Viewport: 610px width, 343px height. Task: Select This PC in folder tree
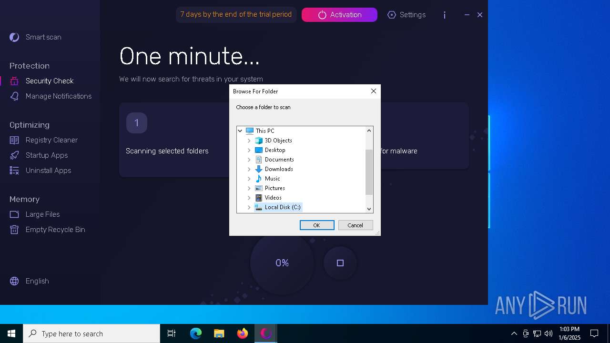point(264,131)
